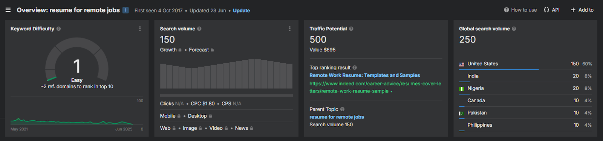Click the Value $695 text
This screenshot has width=603, height=141.
[323, 50]
